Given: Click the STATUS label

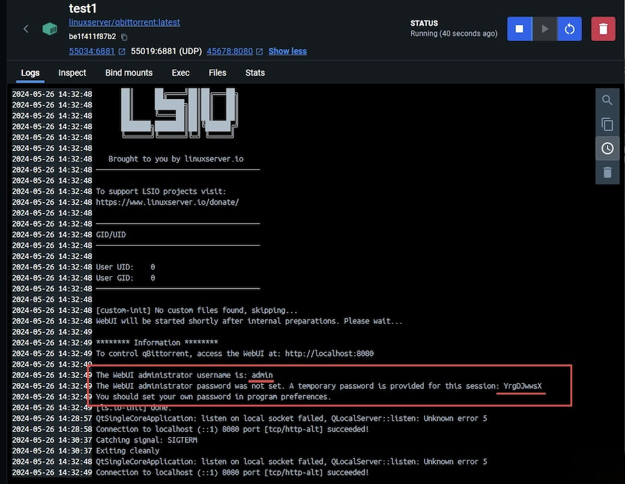Looking at the screenshot, I should click(424, 23).
